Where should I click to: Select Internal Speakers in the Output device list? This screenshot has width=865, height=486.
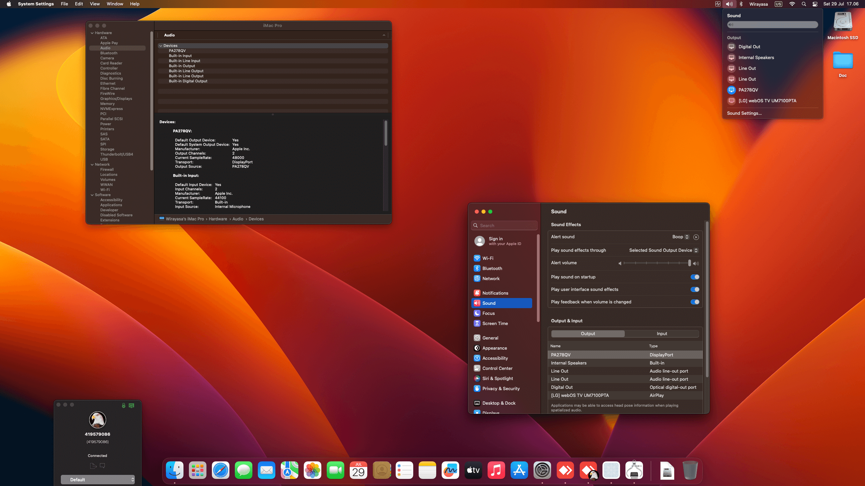(x=569, y=363)
